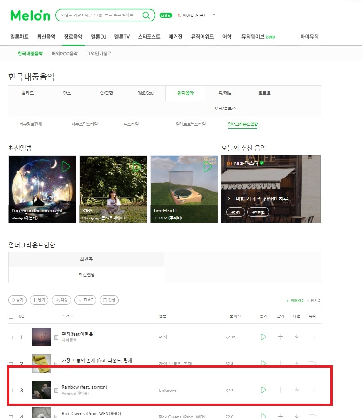The image size is (362, 418).
Task: Select the 포크/블루스 genre tab
Action: pos(225,109)
